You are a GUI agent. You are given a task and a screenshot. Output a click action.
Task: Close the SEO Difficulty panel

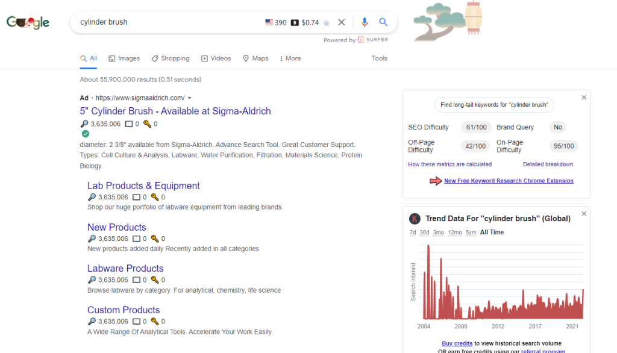[584, 98]
